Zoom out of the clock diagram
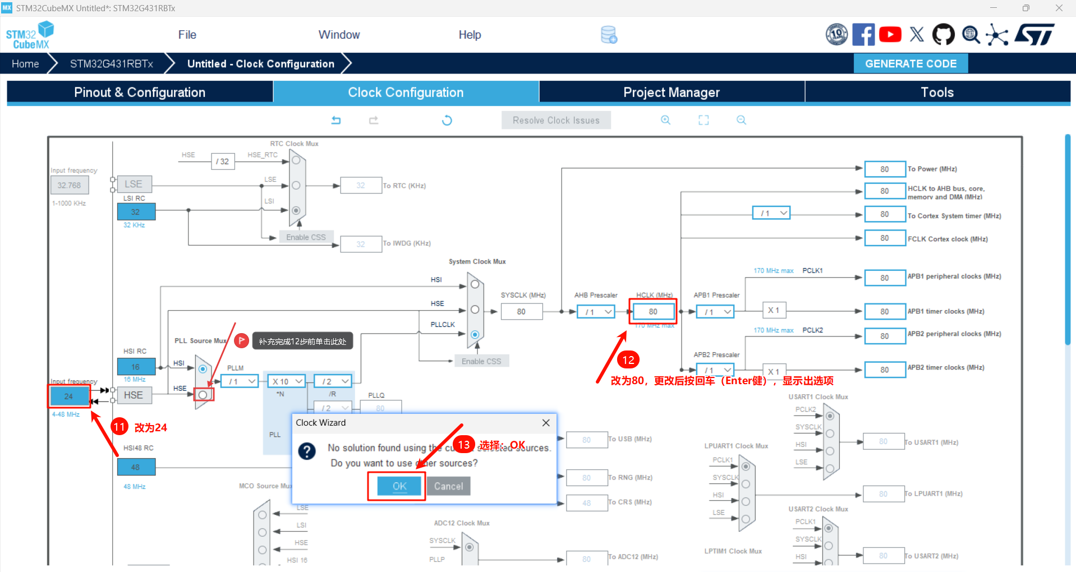Viewport: 1076px width, 572px height. coord(742,120)
